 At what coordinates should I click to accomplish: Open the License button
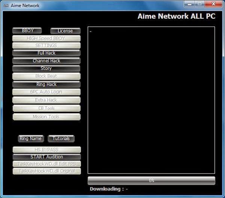pos(65,31)
